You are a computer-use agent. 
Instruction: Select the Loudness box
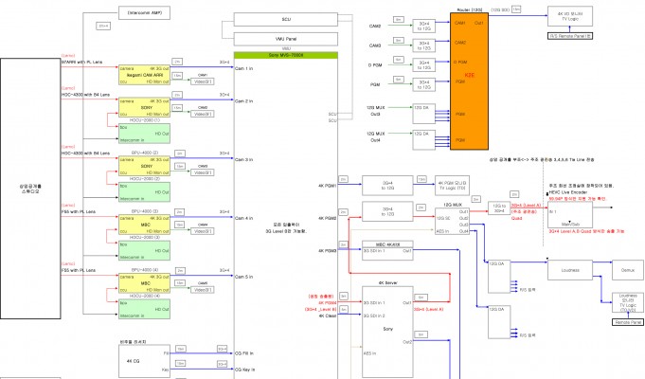pos(570,270)
